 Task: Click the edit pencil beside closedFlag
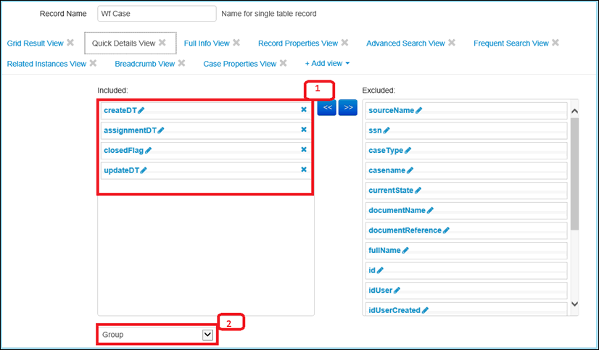[148, 150]
